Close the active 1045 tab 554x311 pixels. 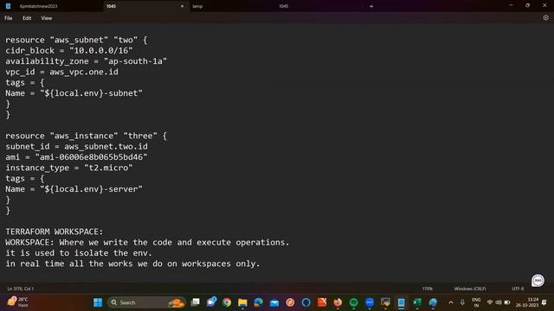(x=182, y=6)
